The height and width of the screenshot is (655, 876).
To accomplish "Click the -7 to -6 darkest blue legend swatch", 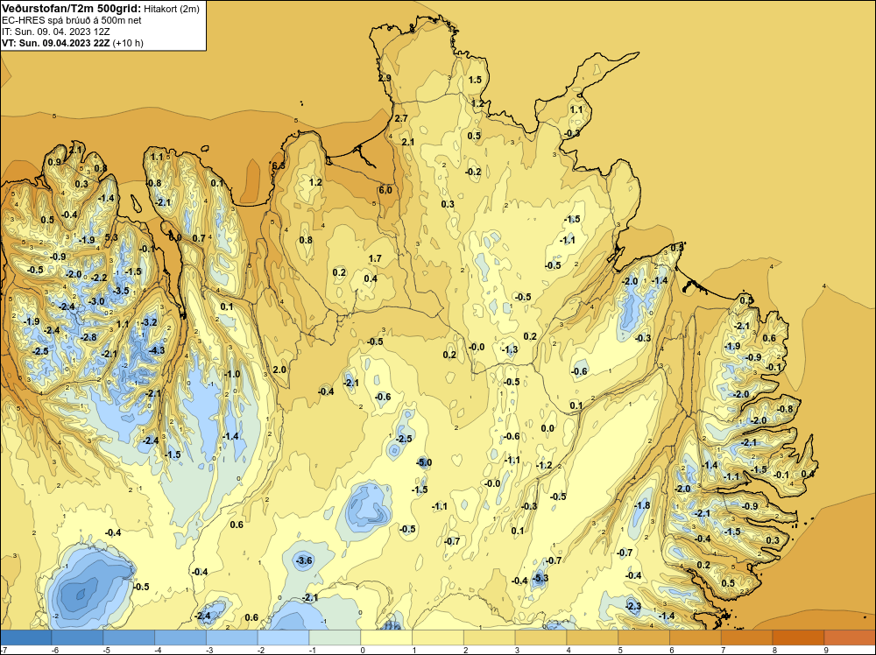I will click(25, 637).
